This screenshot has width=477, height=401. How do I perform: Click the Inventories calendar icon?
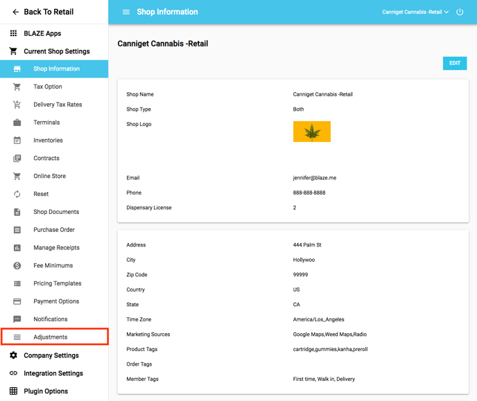pos(17,141)
